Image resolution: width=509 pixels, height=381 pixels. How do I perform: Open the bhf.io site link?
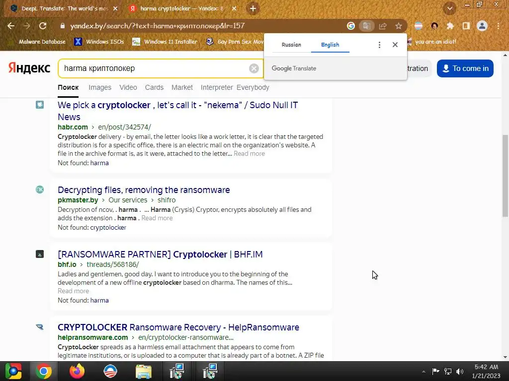(x=67, y=264)
